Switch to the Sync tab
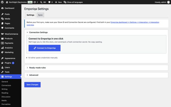Screen dimensions: 171x107 (40, 15)
